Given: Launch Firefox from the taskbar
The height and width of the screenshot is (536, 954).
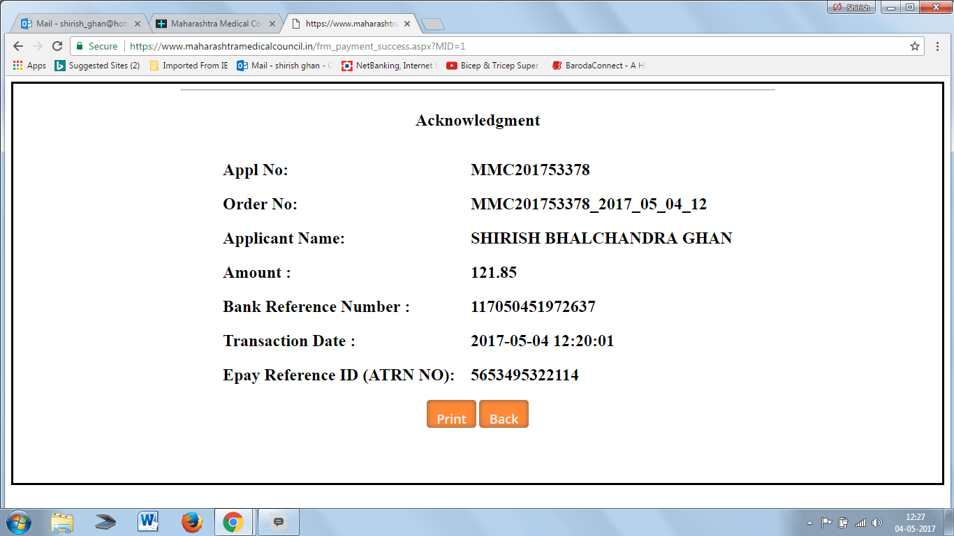Looking at the screenshot, I should tap(191, 522).
